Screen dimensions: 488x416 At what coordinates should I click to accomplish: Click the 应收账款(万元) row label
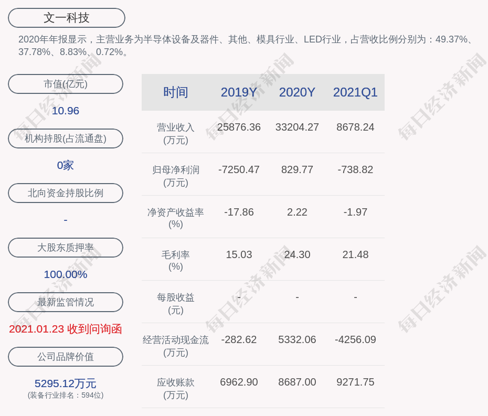pos(176,389)
